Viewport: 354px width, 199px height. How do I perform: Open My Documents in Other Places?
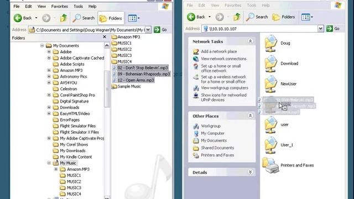[x=214, y=140]
